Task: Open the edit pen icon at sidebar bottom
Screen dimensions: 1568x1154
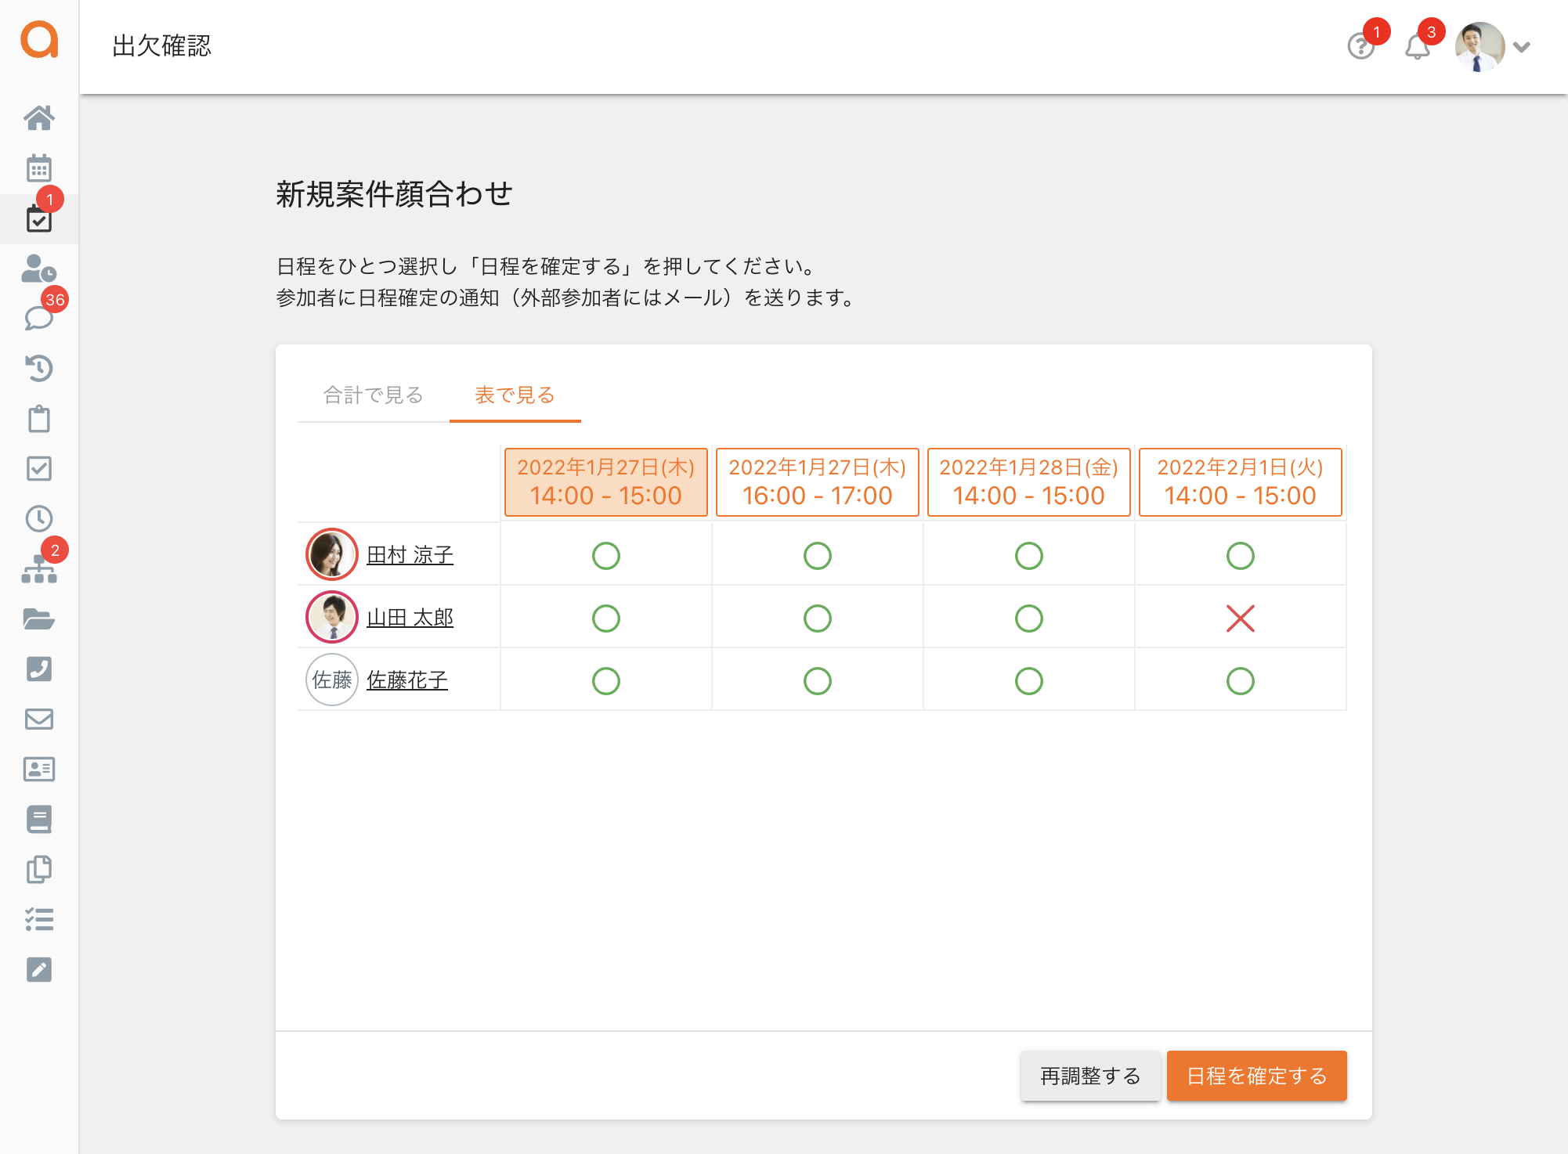Action: pyautogui.click(x=39, y=970)
